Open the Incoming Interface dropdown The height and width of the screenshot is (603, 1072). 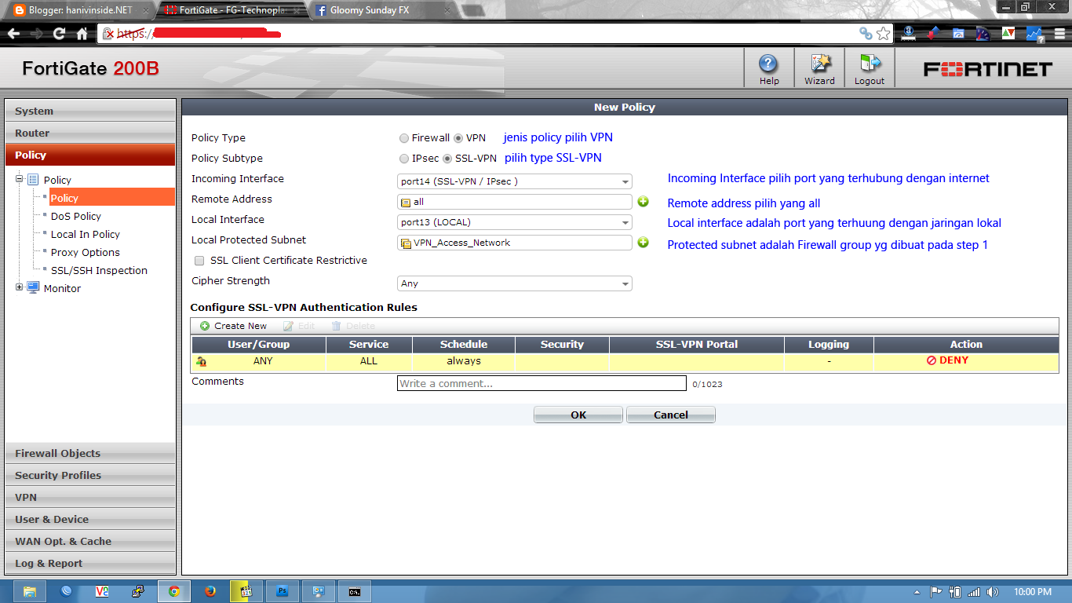(x=514, y=181)
